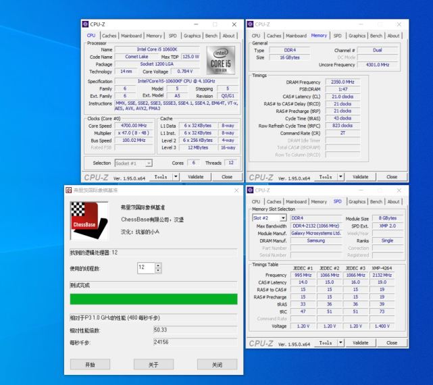Open Bench tab in CPU window

pyautogui.click(x=211, y=36)
